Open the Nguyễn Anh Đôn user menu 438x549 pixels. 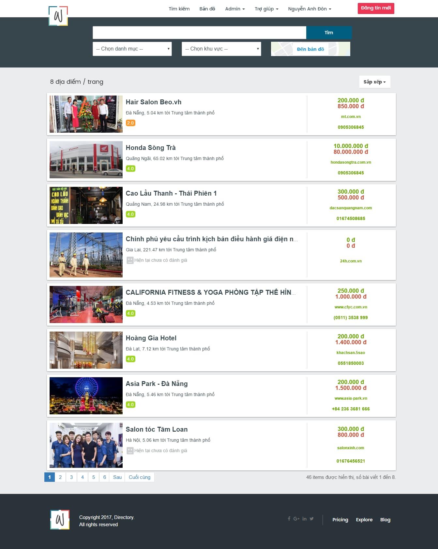310,9
